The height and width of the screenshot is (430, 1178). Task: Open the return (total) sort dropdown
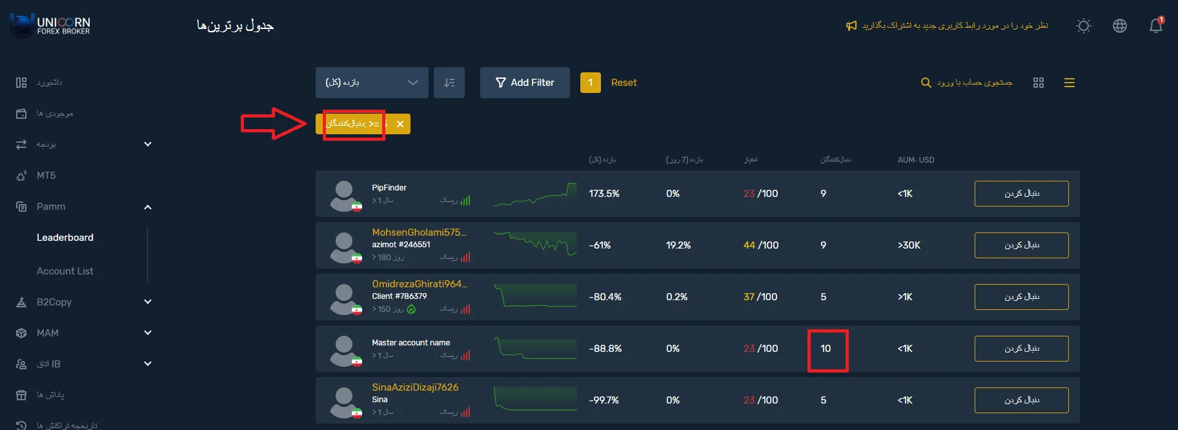point(372,83)
